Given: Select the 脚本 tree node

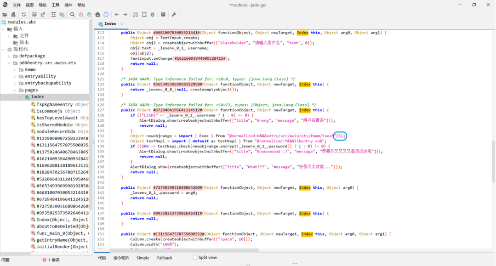Looking at the screenshot, I should pyautogui.click(x=24, y=42).
